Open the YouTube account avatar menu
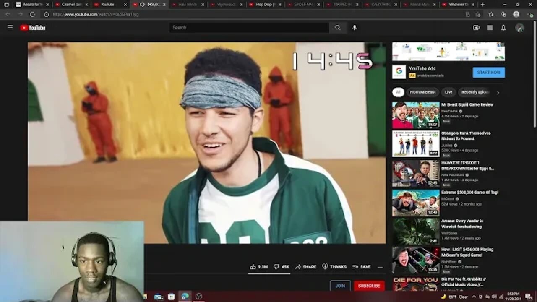The width and height of the screenshot is (537, 302). [520, 28]
